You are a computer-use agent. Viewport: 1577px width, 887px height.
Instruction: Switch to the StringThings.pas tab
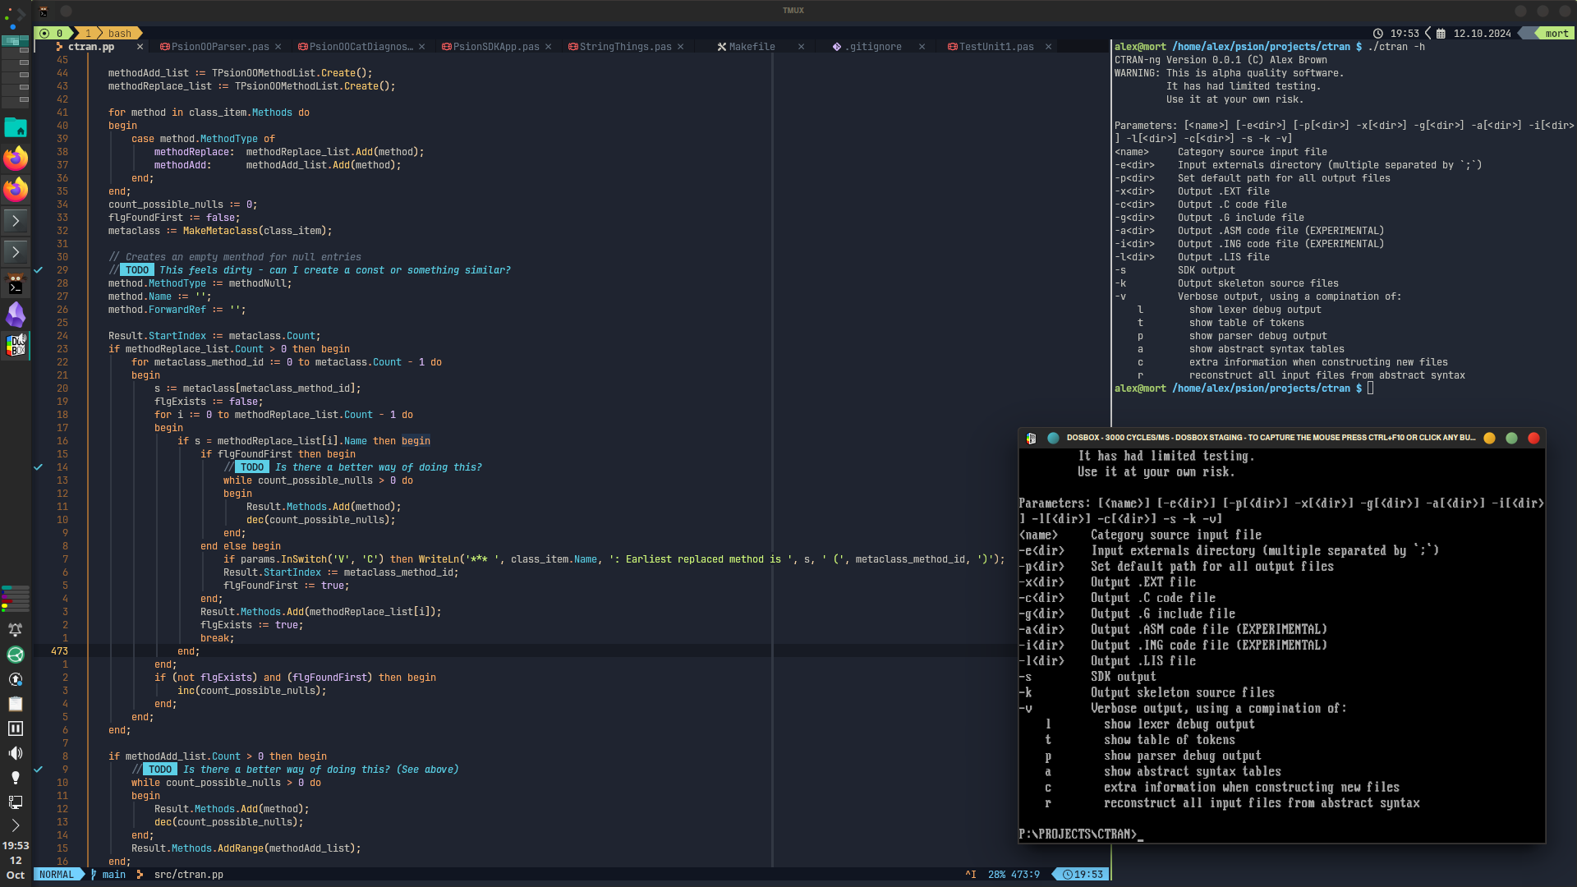625,47
